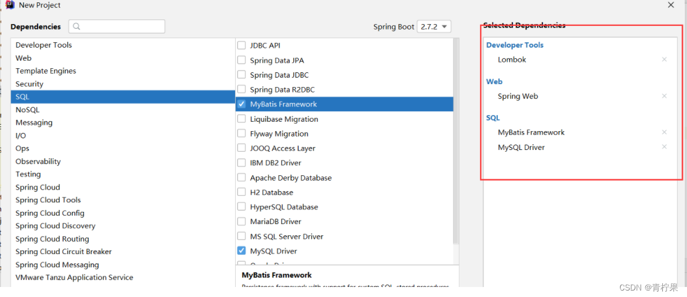
Task: Remove Lombok from selected dependencies
Action: tap(664, 59)
